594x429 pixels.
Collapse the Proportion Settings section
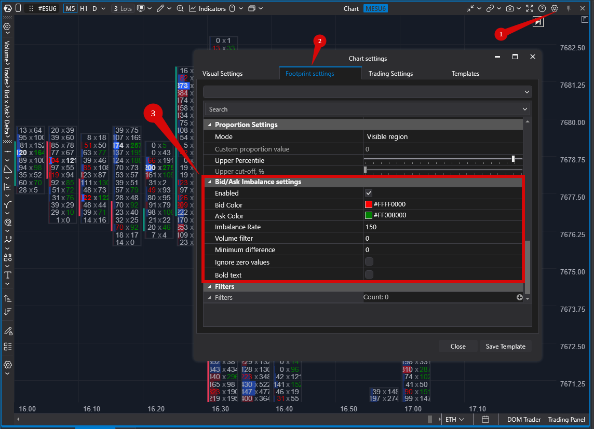209,124
